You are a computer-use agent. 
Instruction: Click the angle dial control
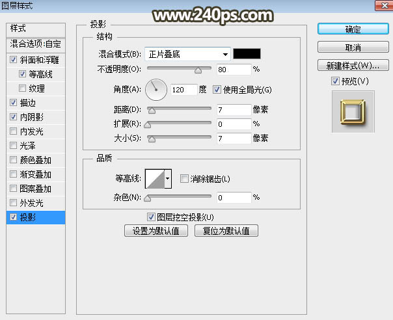coord(156,90)
